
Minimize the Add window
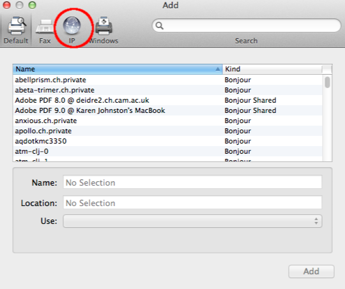tap(19, 5)
